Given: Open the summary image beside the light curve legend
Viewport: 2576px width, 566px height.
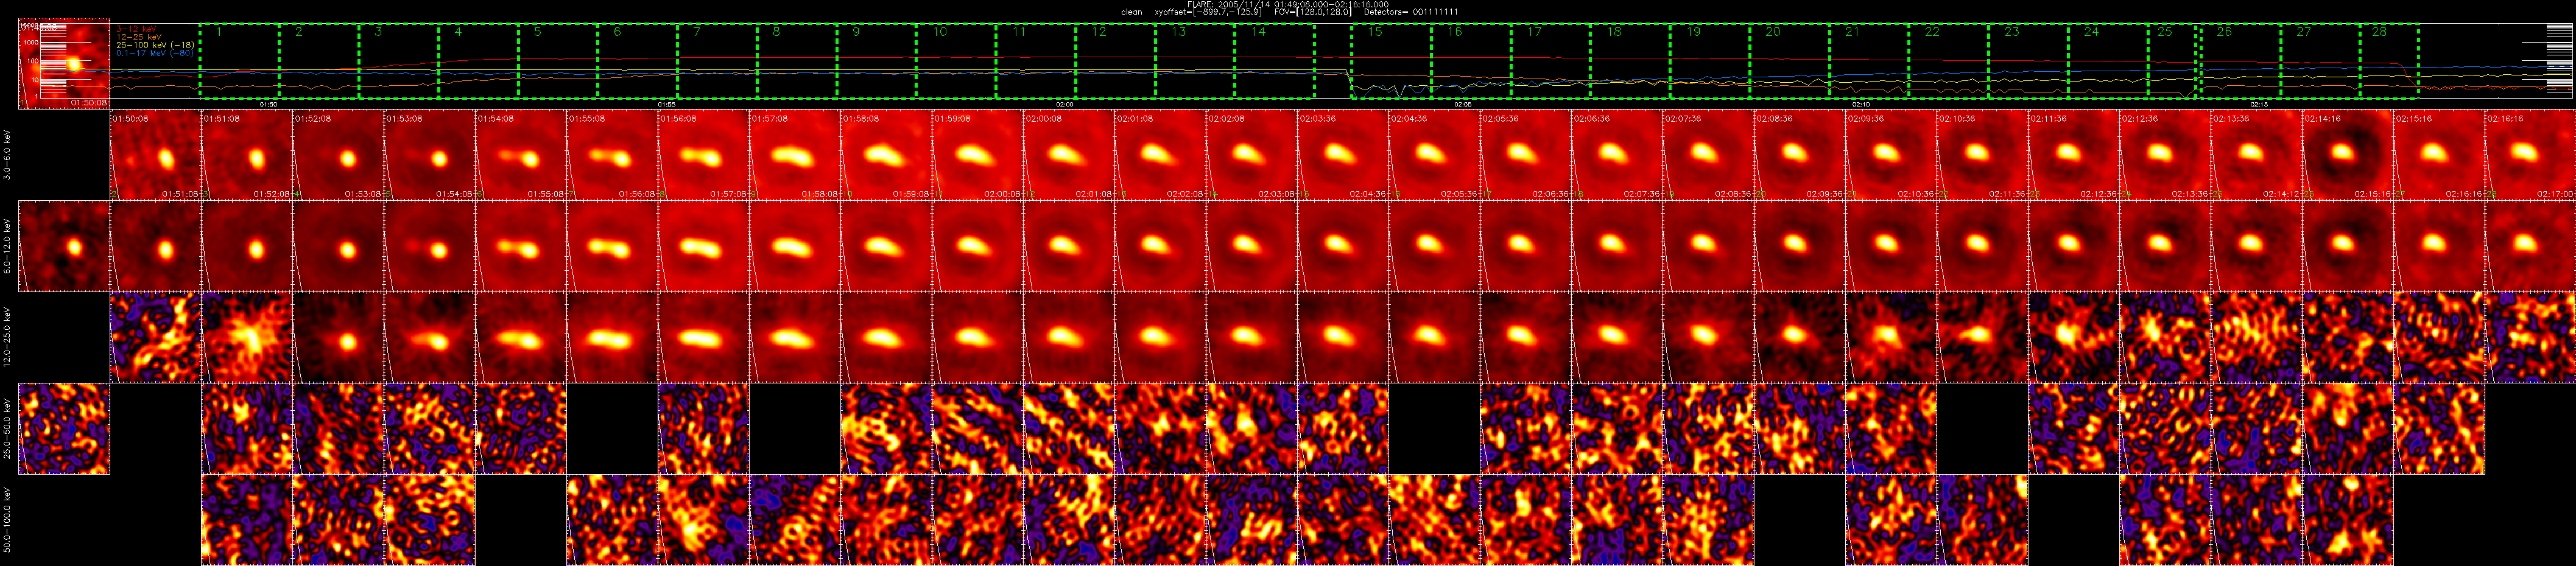Looking at the screenshot, I should 64,64.
